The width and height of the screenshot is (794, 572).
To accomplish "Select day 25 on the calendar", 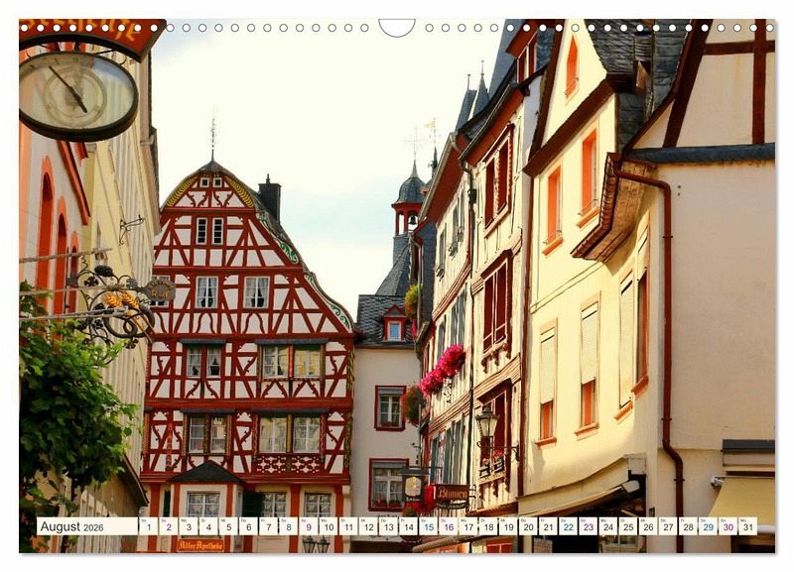I will [627, 526].
